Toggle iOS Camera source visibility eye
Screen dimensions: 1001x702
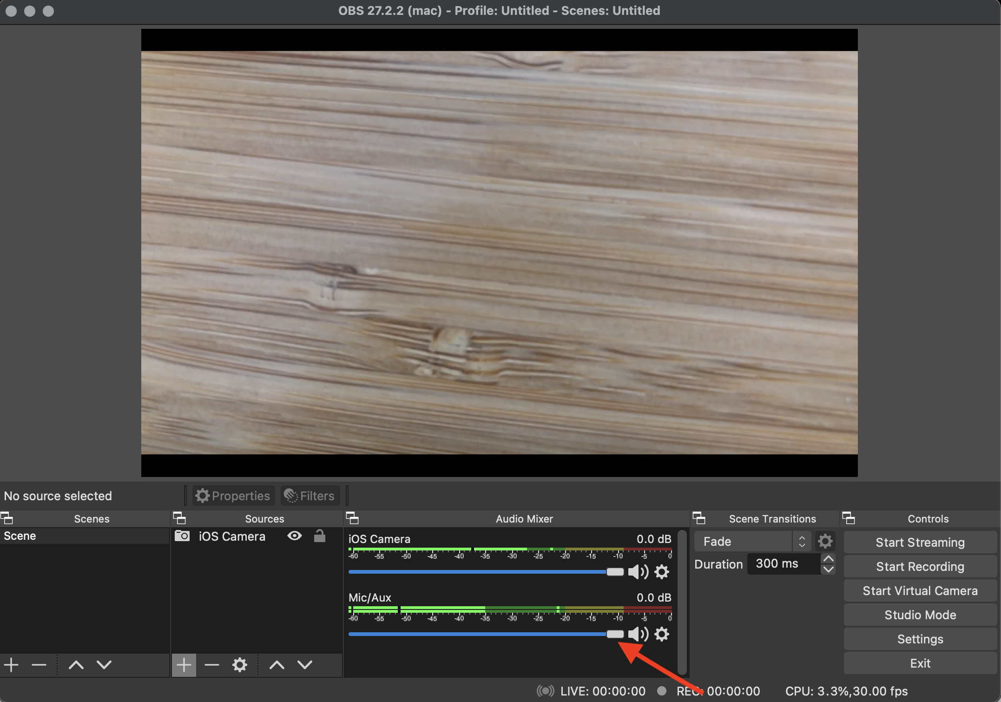click(x=295, y=536)
